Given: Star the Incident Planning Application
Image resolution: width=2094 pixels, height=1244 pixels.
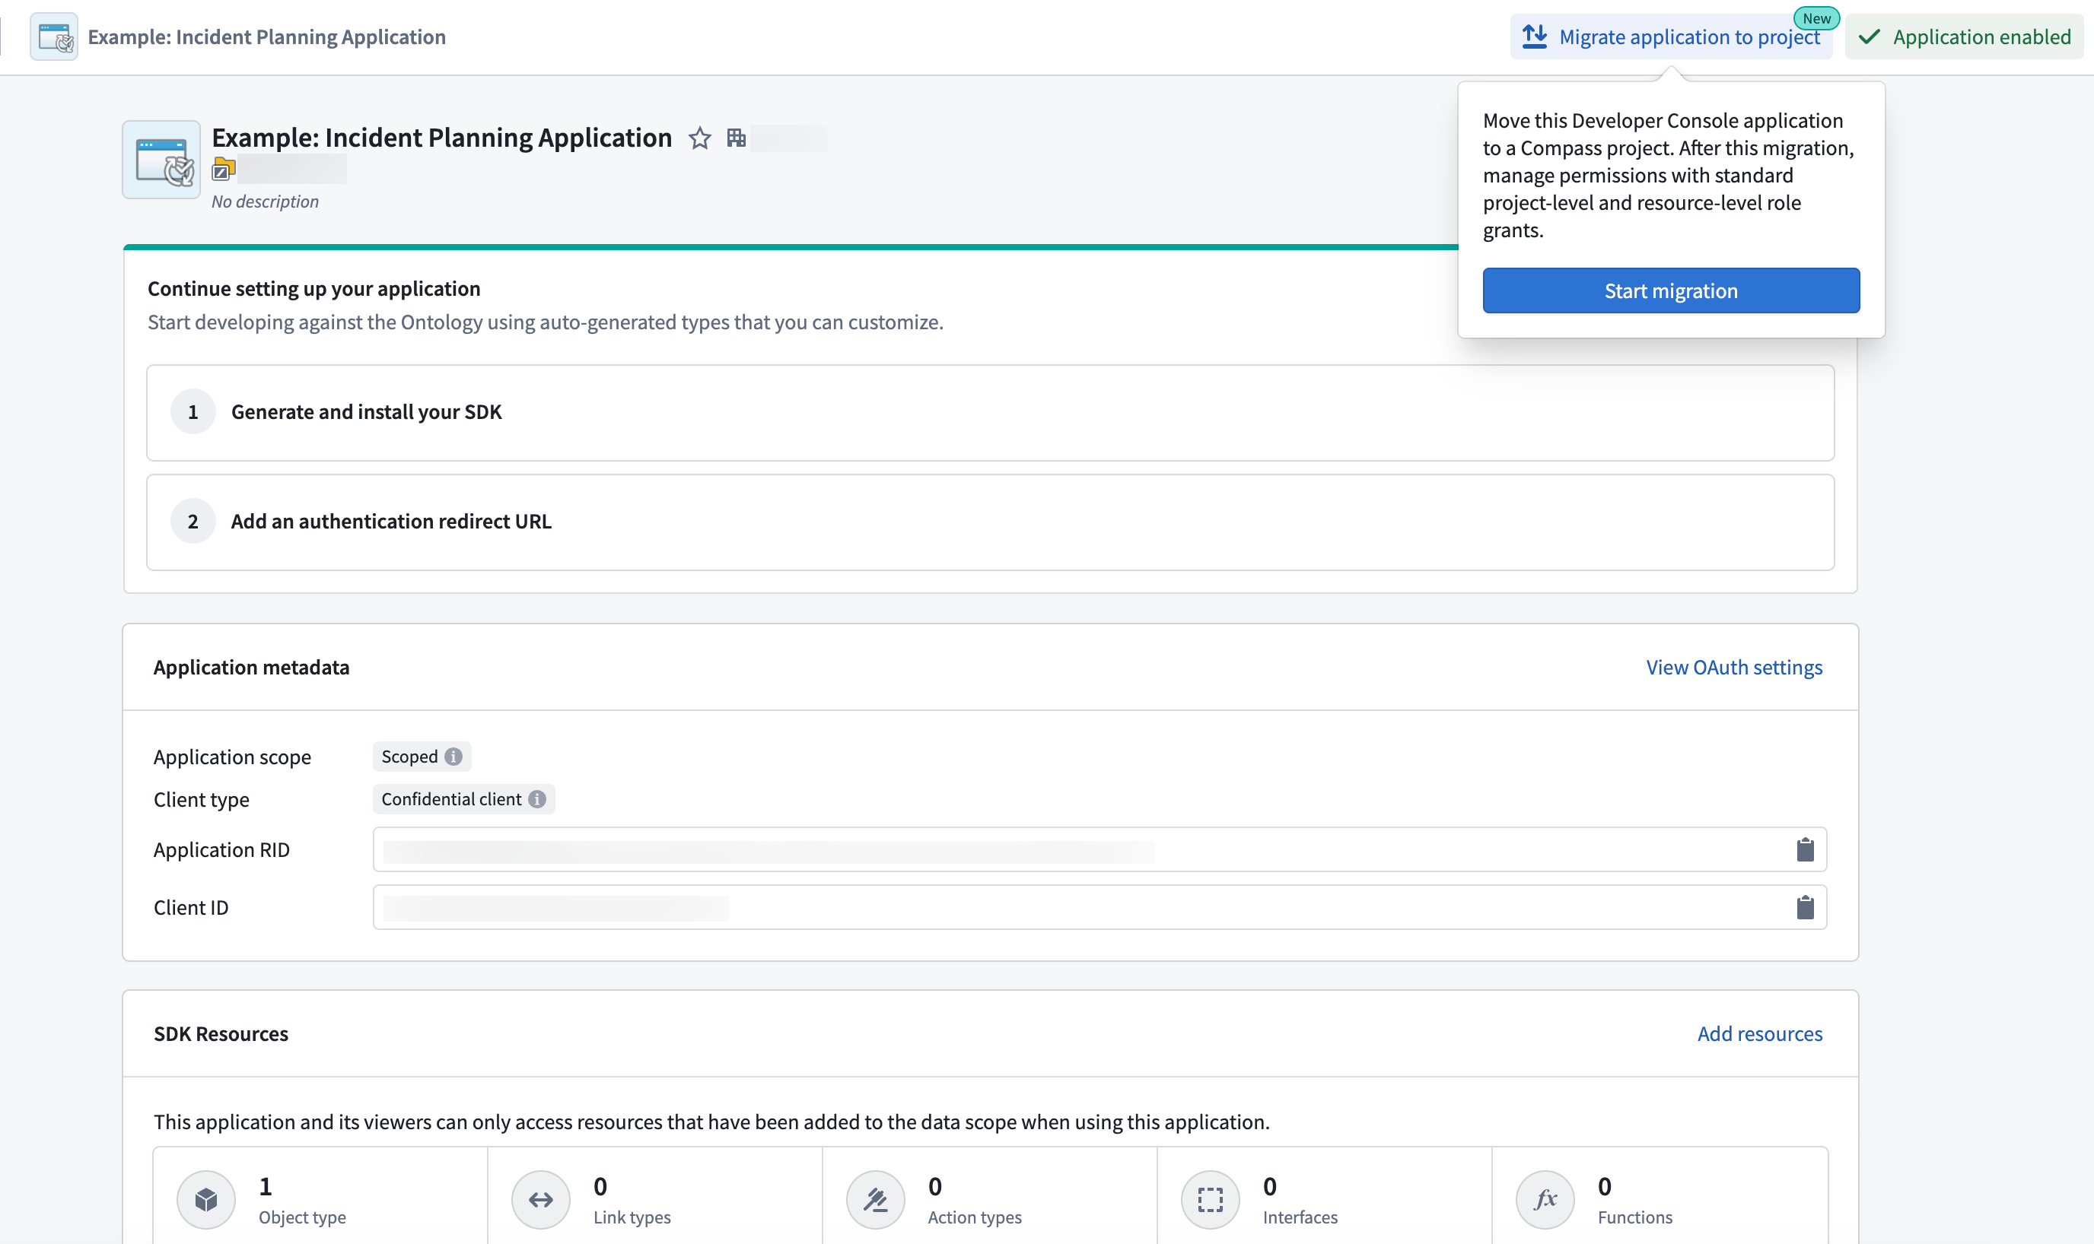Looking at the screenshot, I should [x=699, y=138].
